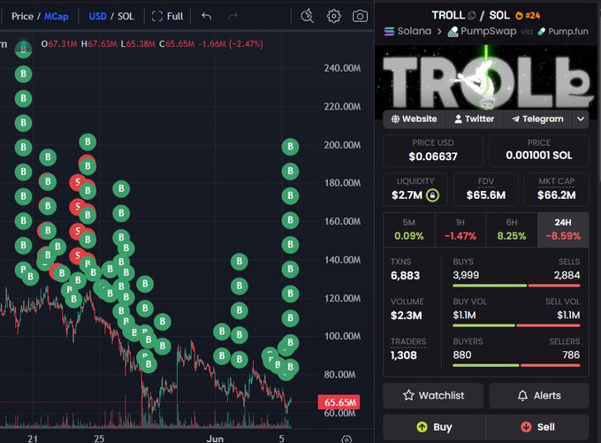601x443 pixels.
Task: Open chart axis settings at bottom right
Action: [346, 439]
